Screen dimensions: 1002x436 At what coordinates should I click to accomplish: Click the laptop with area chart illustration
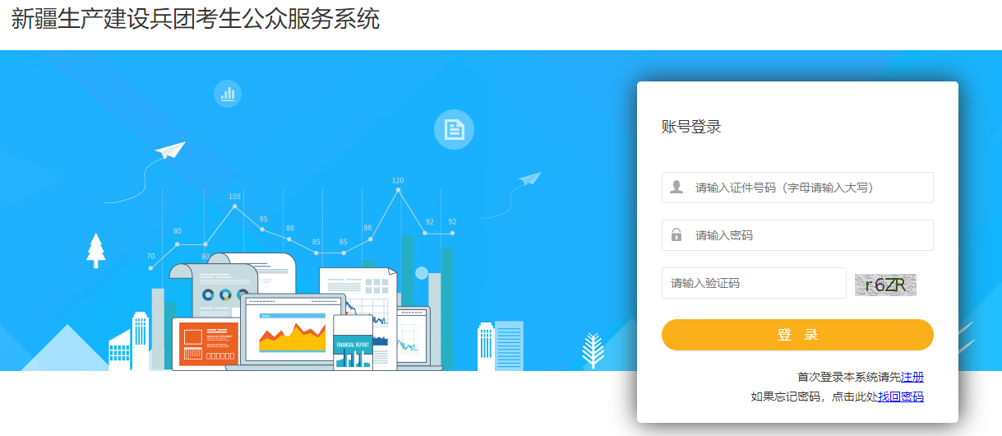[x=291, y=332]
